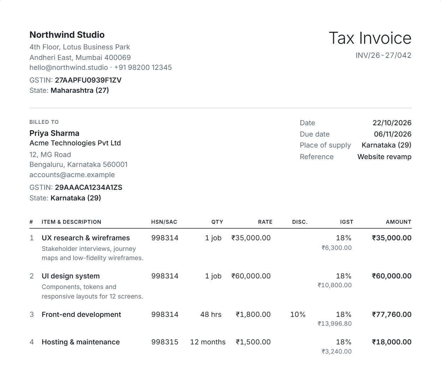Click amount ₹35,000.00 in UX research row
The width and height of the screenshot is (441, 367).
392,238
